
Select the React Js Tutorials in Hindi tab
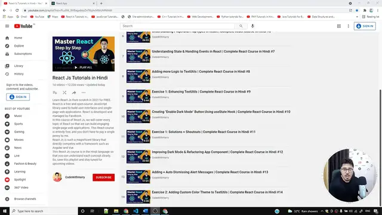click(x=25, y=4)
